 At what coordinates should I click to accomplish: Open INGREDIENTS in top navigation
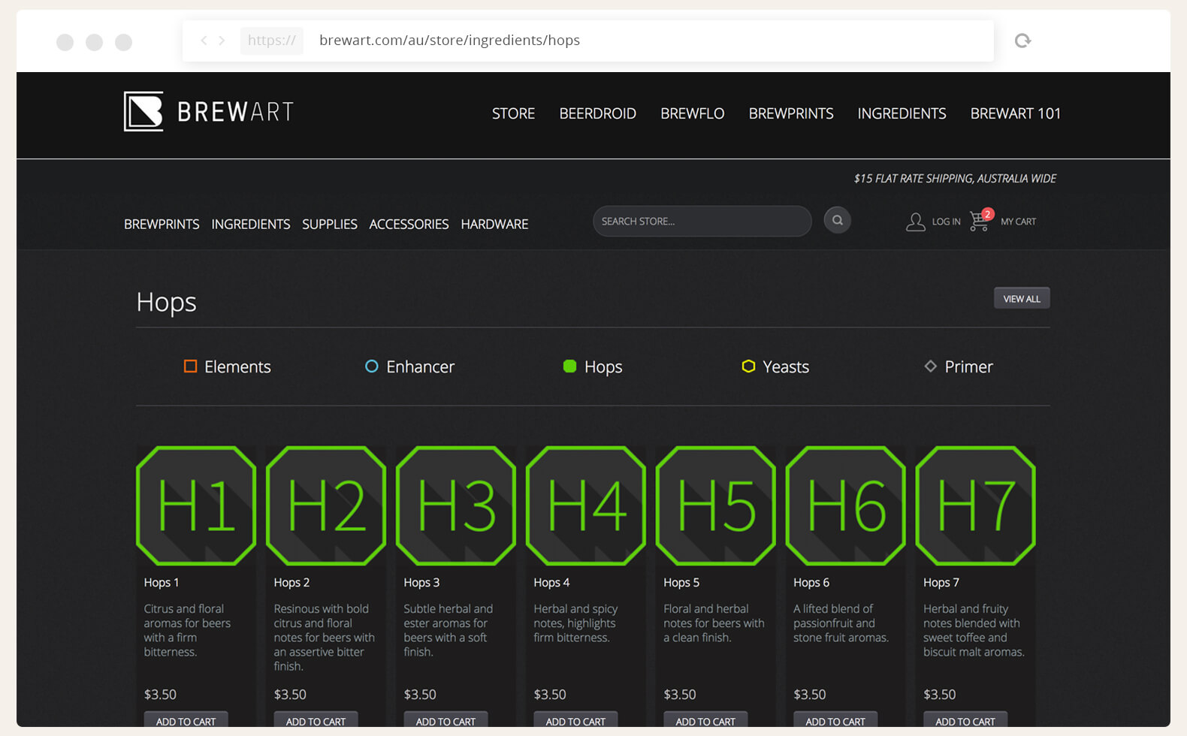pos(902,113)
